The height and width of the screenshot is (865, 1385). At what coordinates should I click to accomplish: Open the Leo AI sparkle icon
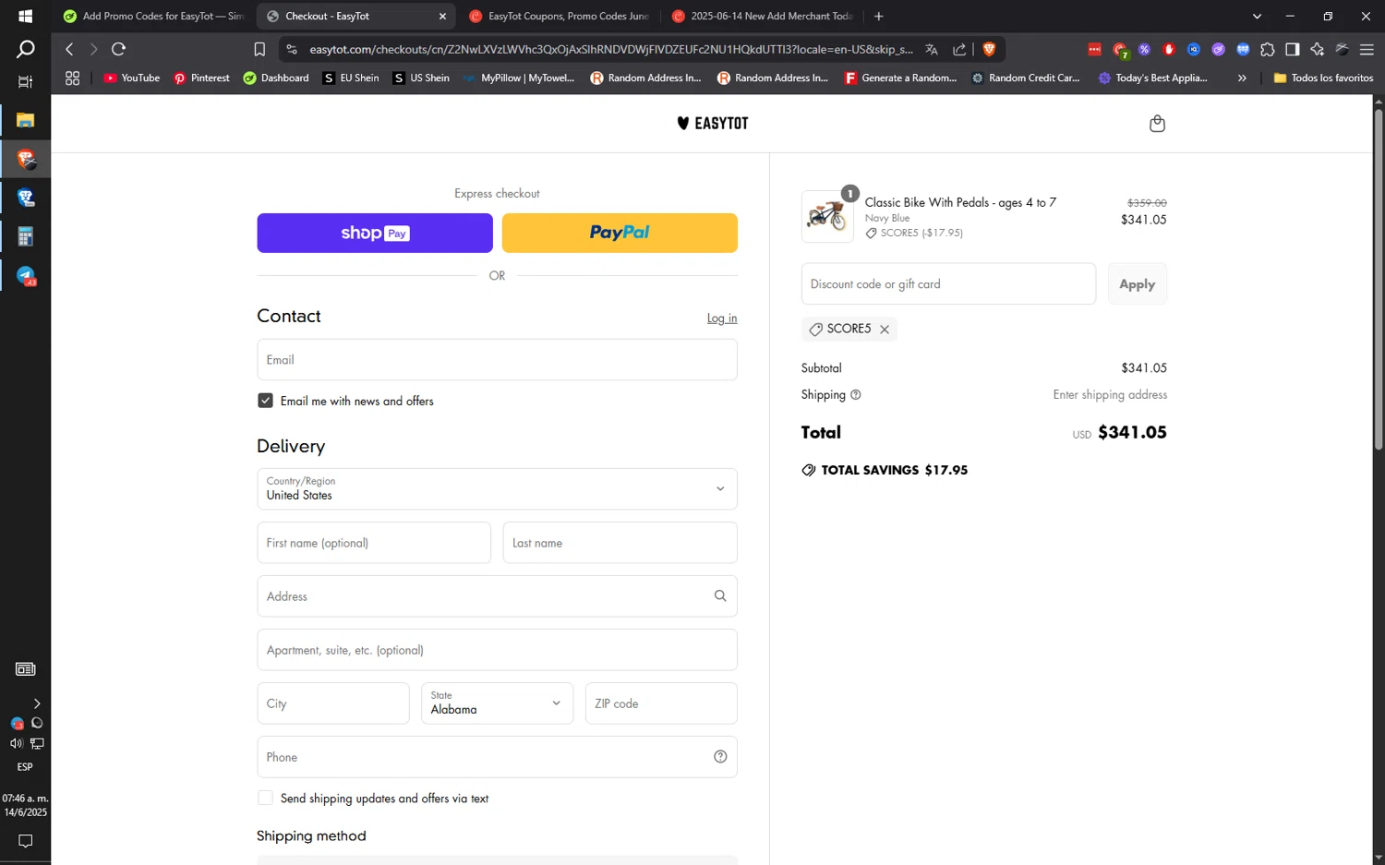(1318, 49)
